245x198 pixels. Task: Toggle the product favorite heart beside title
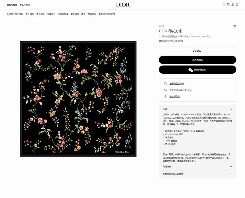(235, 26)
